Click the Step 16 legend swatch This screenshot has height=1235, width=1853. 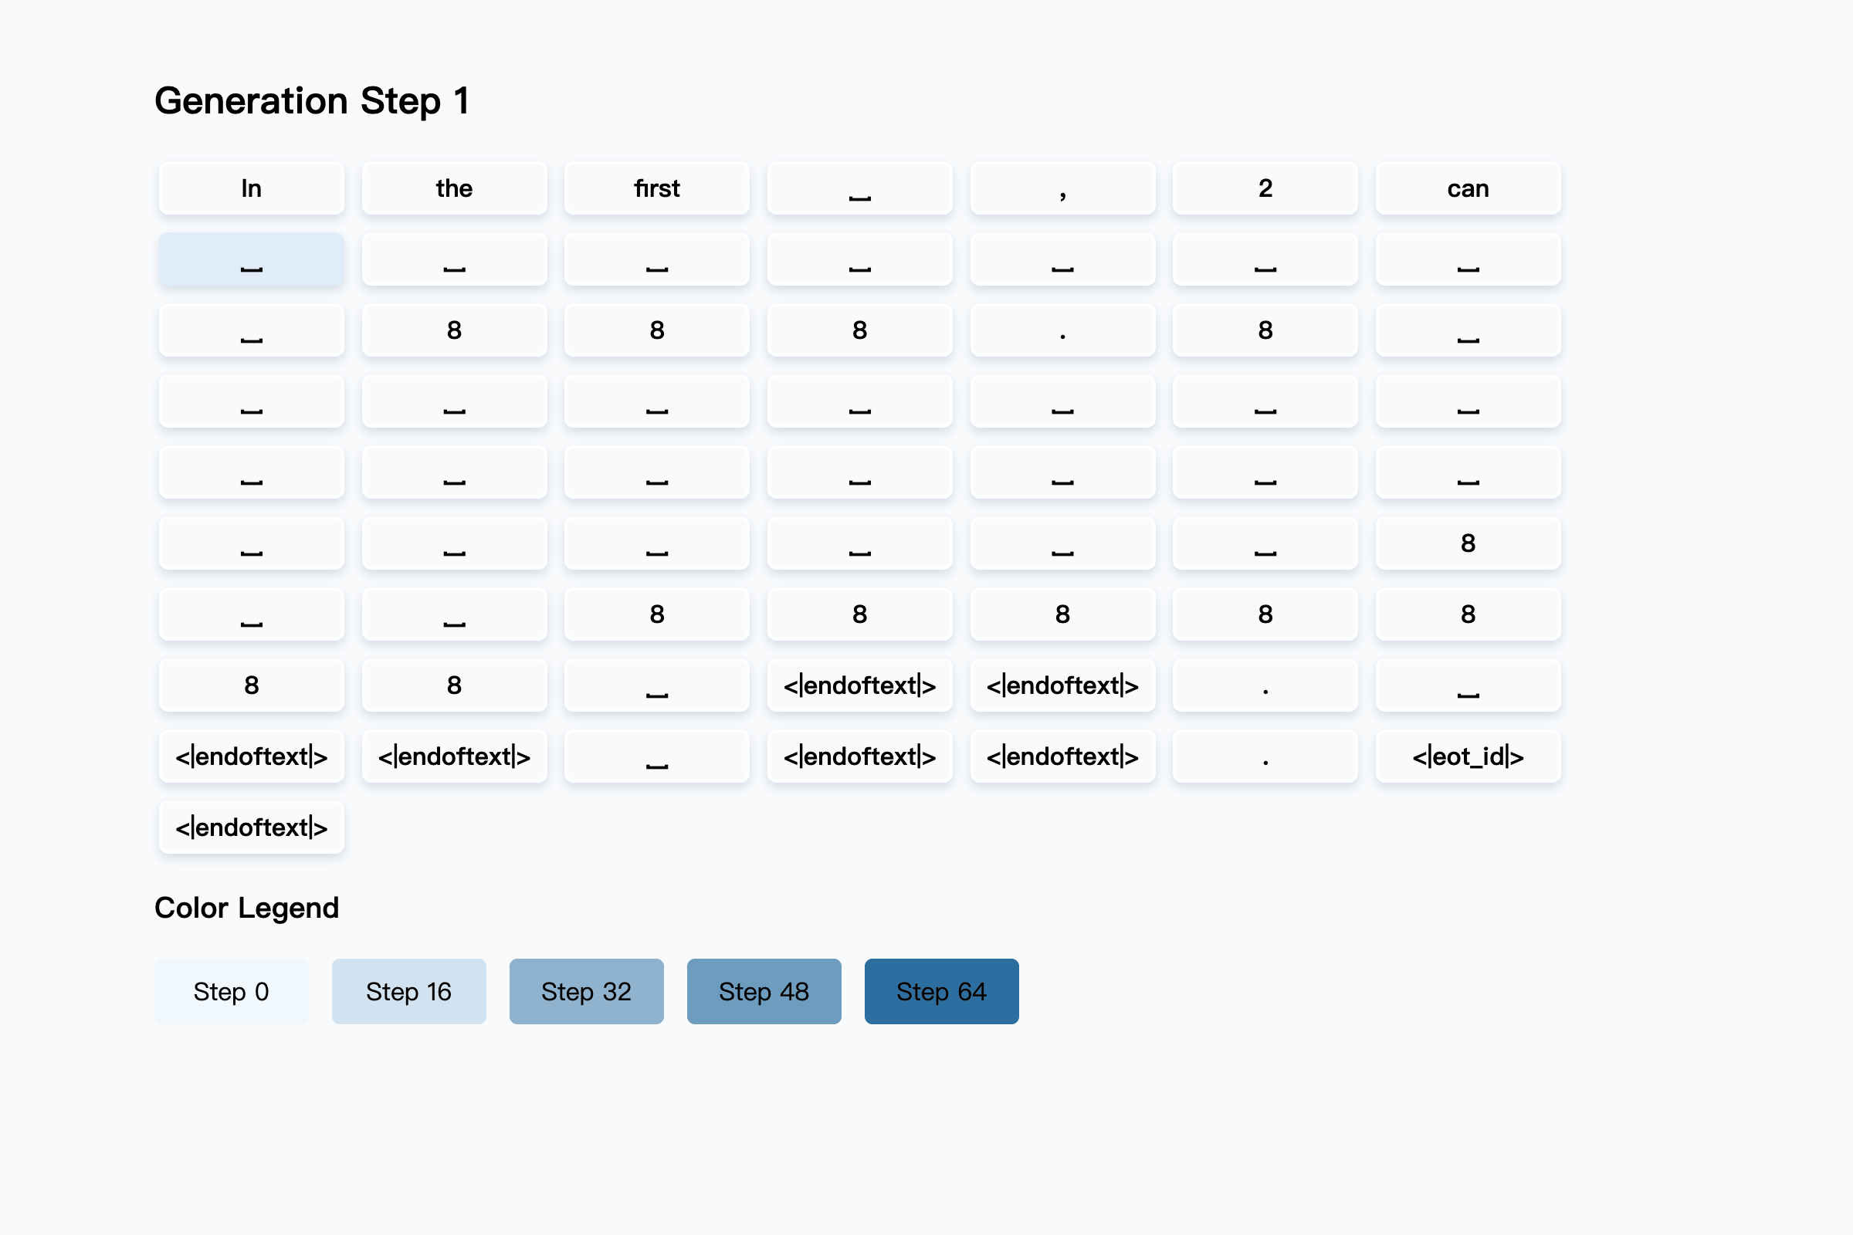coord(408,991)
